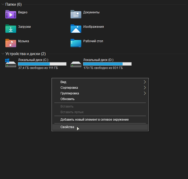Click the Музыка folder label
188x179 pixels.
coord(24,41)
